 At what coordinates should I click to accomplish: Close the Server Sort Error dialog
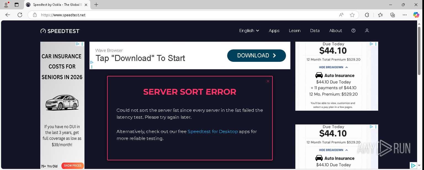pos(268,81)
